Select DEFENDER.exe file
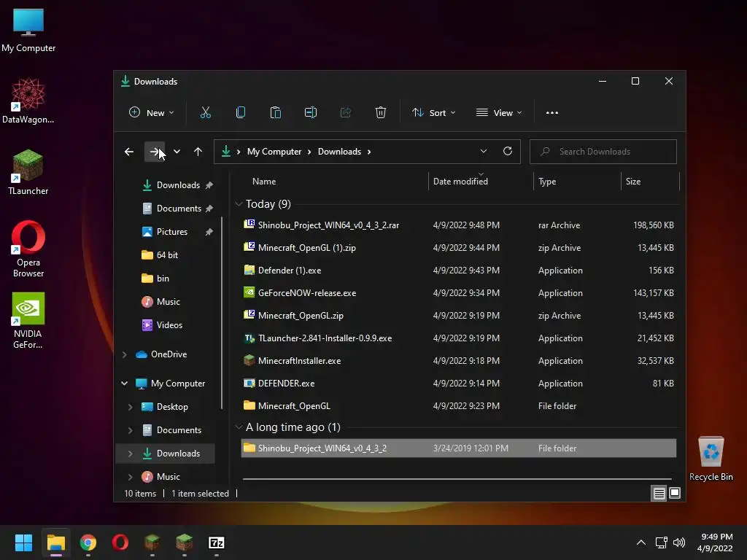This screenshot has height=560, width=747. (x=459, y=384)
